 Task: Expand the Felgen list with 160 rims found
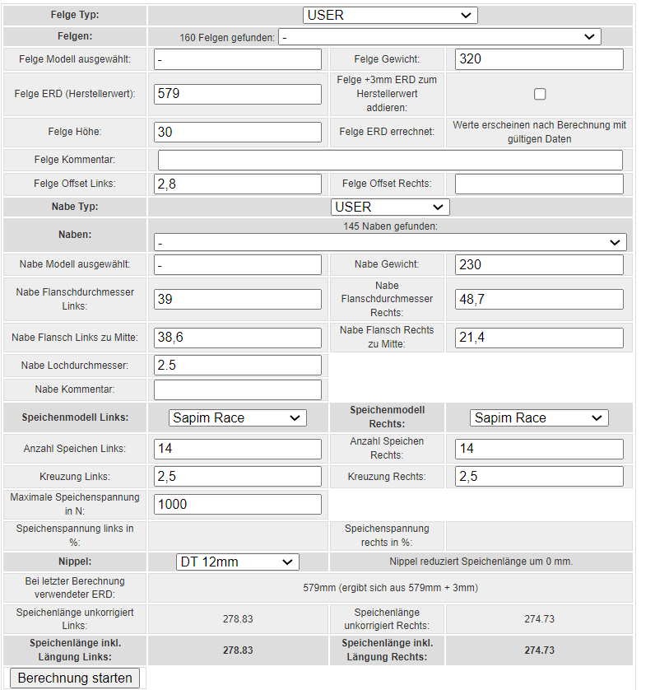[x=439, y=37]
